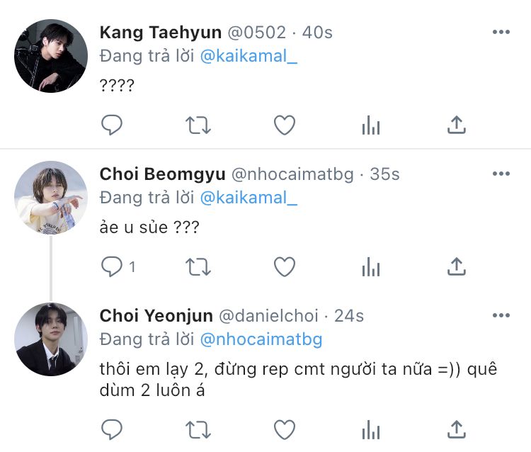Like Kang Taehyun's tweet
The width and height of the screenshot is (531, 452).
tap(284, 125)
